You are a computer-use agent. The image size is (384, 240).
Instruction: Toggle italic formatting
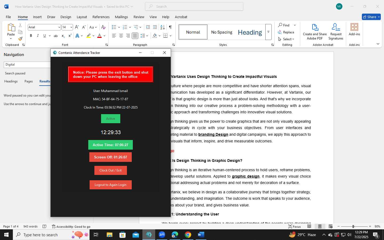[38, 36]
